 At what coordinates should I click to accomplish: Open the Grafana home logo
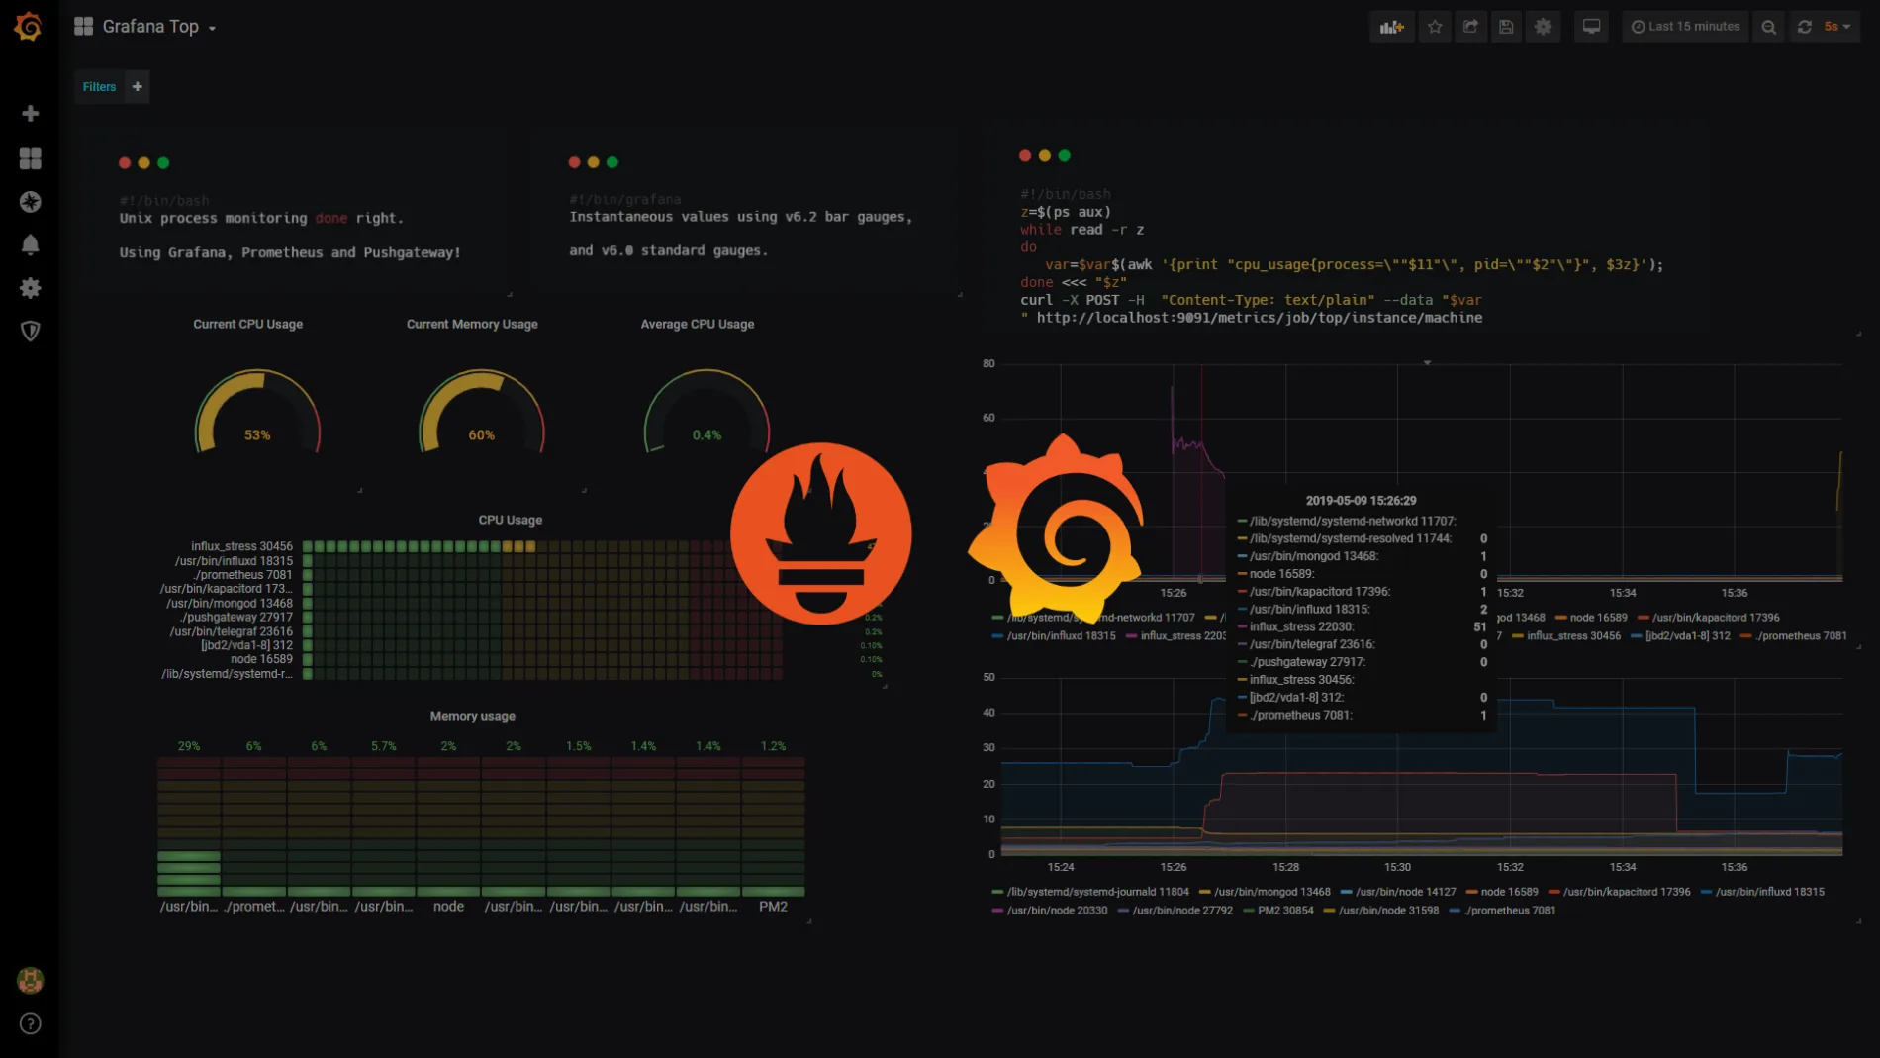(29, 27)
